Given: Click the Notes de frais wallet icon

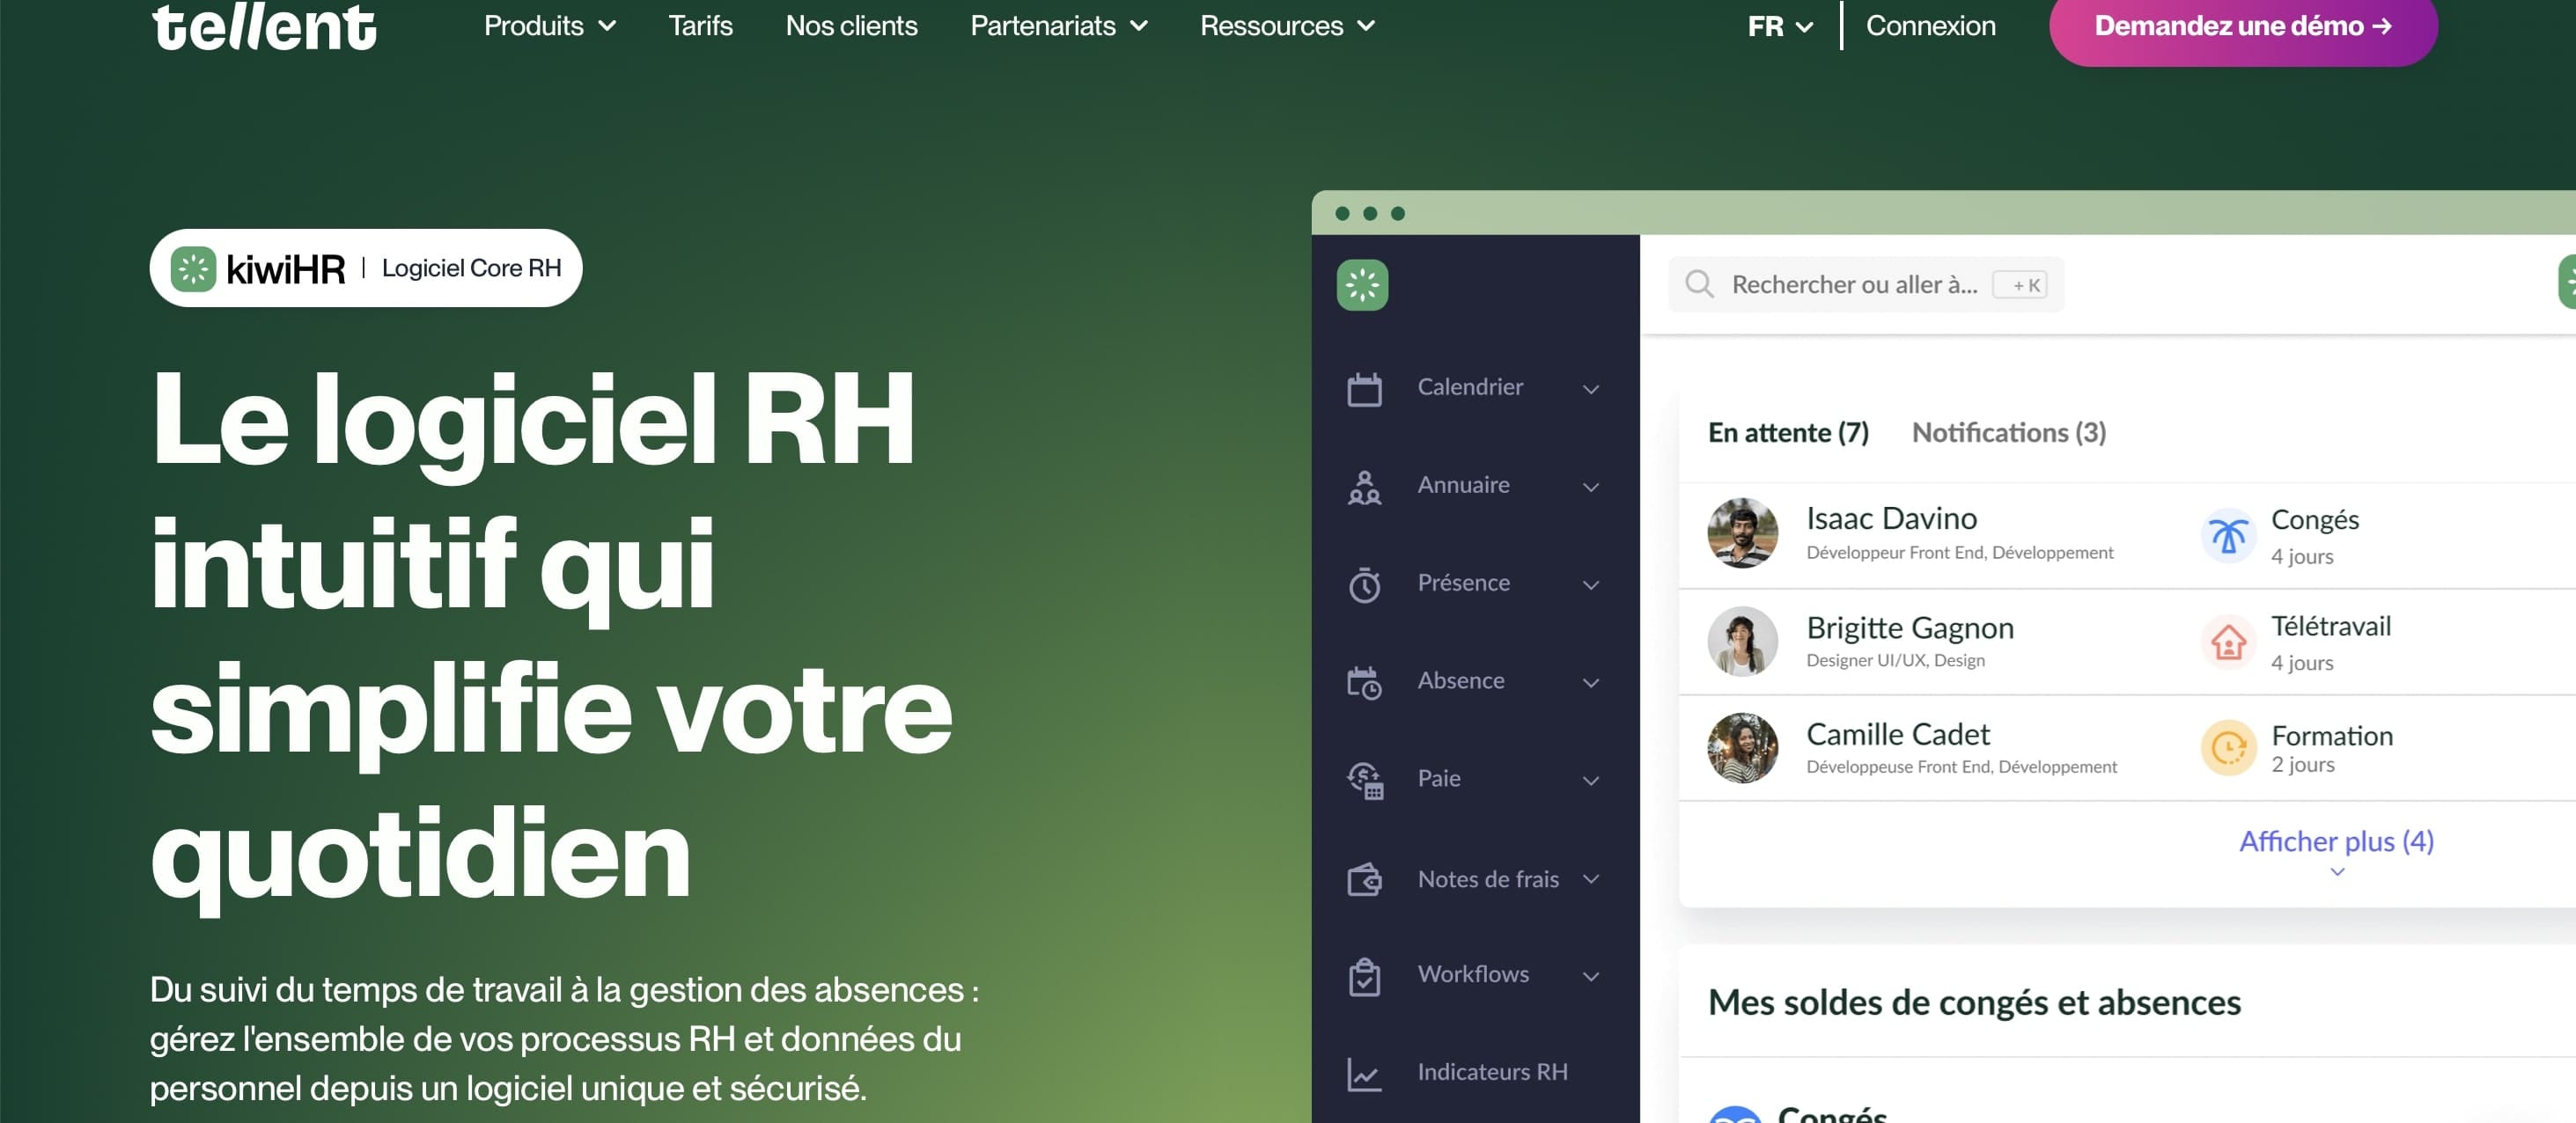Looking at the screenshot, I should (x=1364, y=879).
